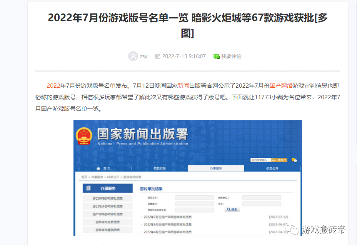Image resolution: width=357 pixels, height=245 pixels.
Task: Open the orange 2022 link in the article
Action: (53, 86)
